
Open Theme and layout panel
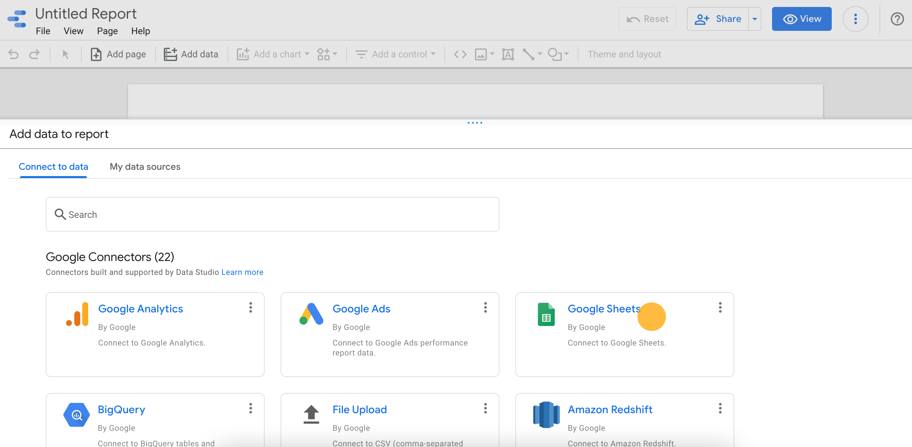coord(624,54)
